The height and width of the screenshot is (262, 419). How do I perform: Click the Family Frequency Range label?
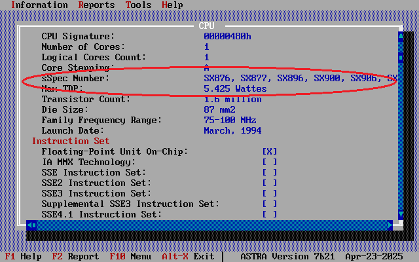pyautogui.click(x=101, y=120)
